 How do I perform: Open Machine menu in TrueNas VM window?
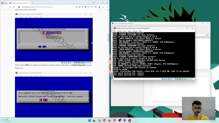tap(119, 31)
